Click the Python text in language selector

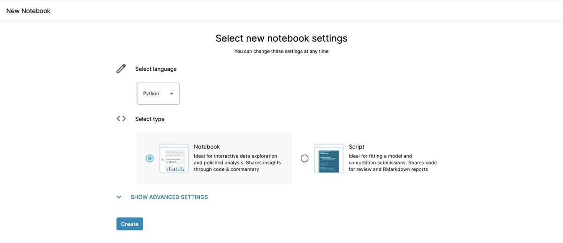[151, 94]
